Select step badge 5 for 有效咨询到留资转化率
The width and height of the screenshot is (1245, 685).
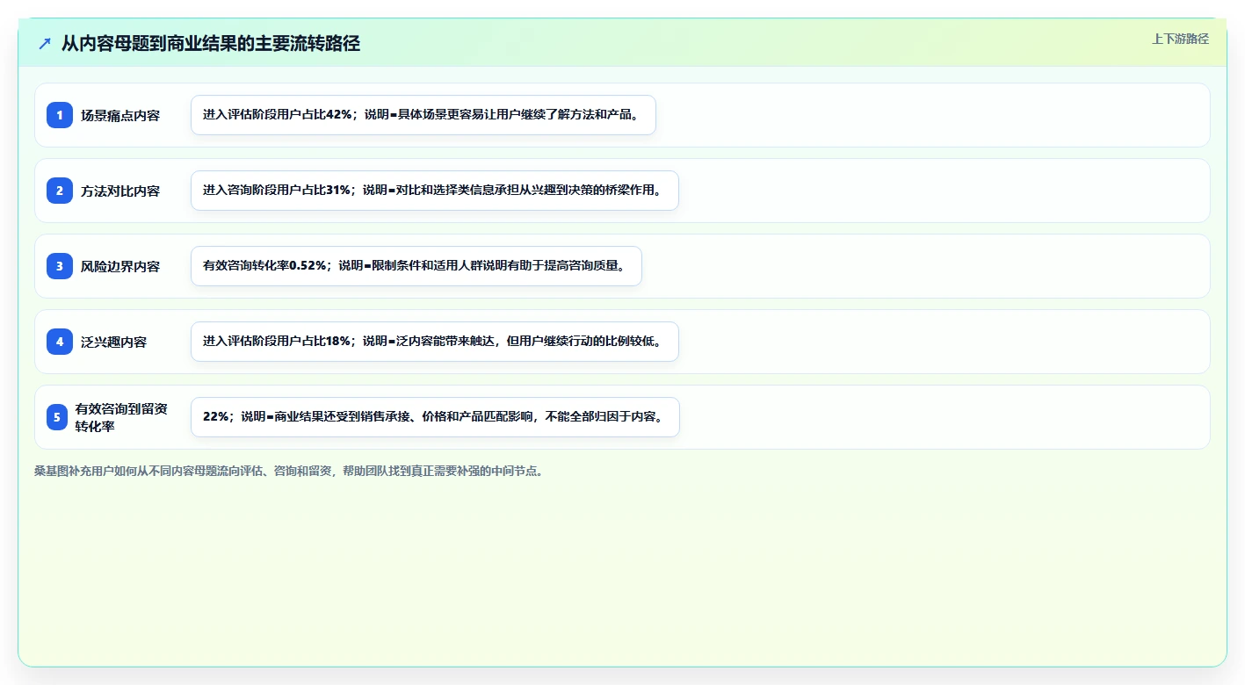coord(57,417)
